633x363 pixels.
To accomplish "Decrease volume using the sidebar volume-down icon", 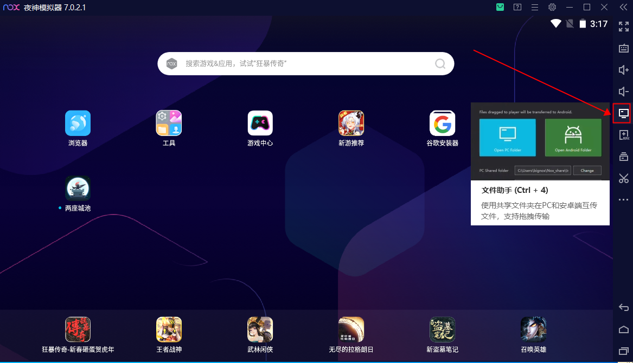I will (623, 92).
